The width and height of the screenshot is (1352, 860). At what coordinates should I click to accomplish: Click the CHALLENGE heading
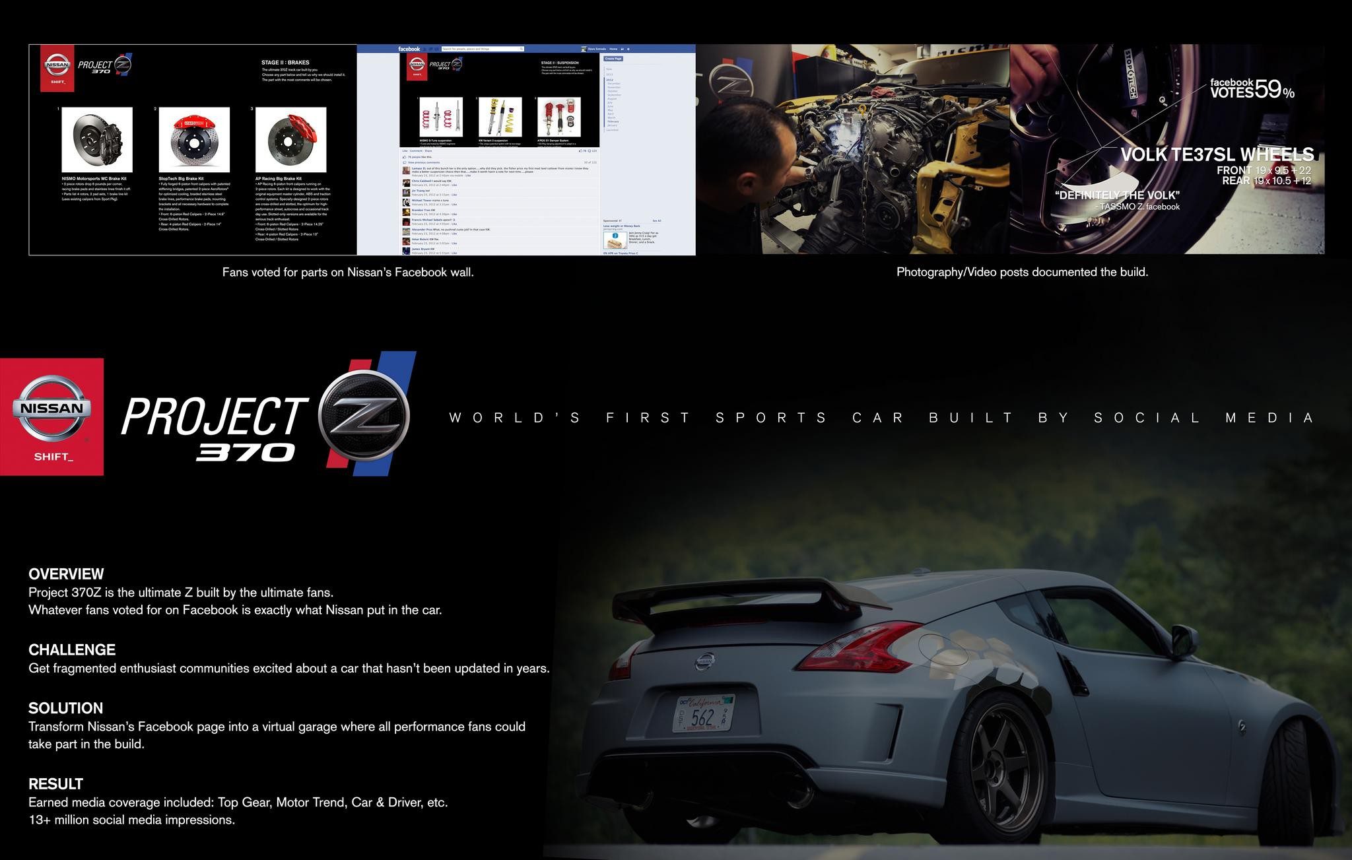72,649
